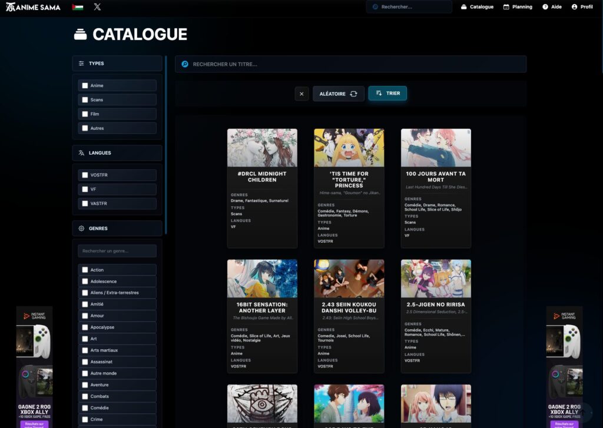
Task: Tick the Crime genre checkbox
Action: pyautogui.click(x=85, y=420)
